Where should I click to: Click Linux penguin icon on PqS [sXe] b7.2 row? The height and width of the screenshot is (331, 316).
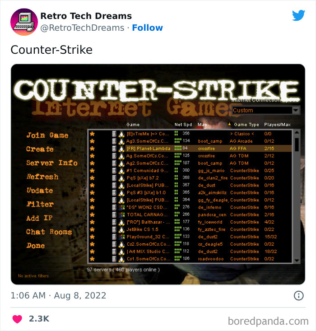(121, 178)
